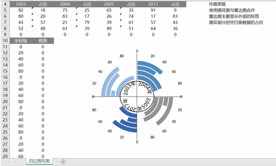This screenshot has height=166, width=276.
Task: Select the 2004年 chart label
Action: pyautogui.click(x=145, y=87)
